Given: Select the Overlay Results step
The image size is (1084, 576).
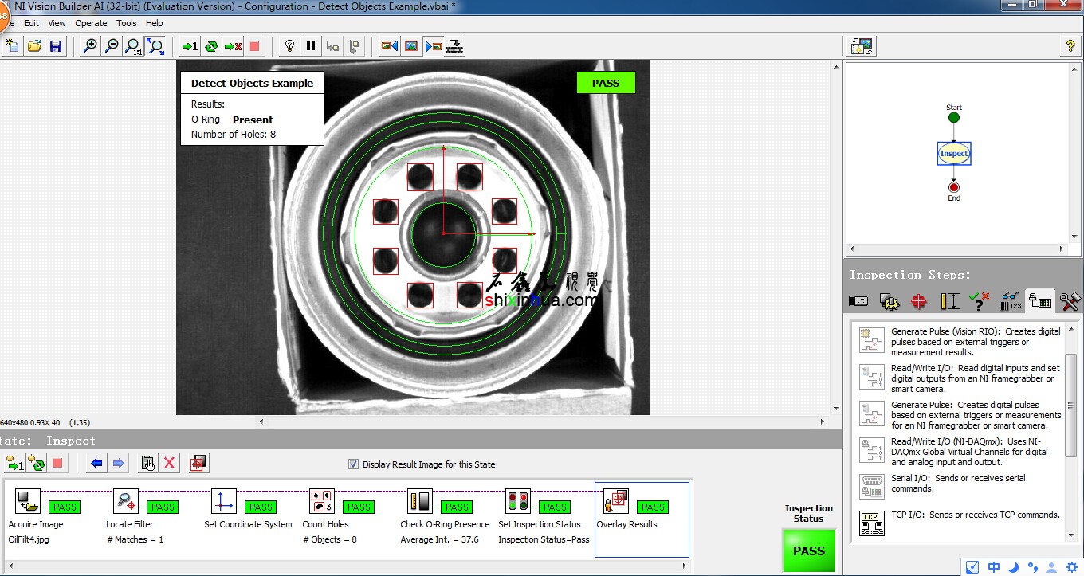Looking at the screenshot, I should tap(642, 519).
